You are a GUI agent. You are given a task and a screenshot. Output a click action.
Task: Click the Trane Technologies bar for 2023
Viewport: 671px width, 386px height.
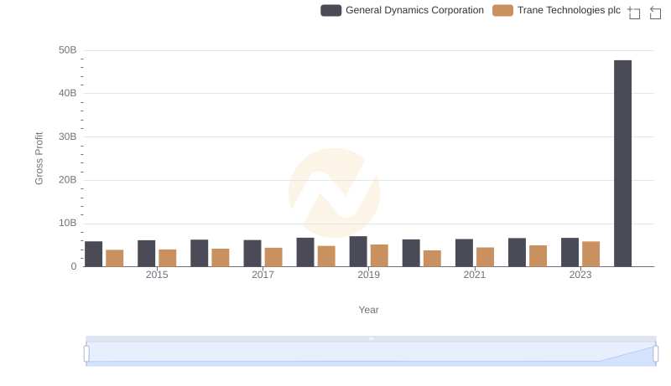pyautogui.click(x=591, y=254)
